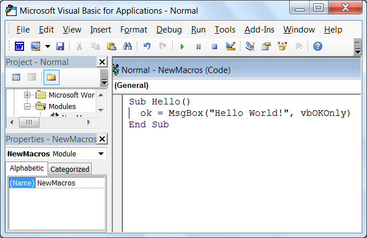
Task: Click the Redo arrow icon
Action: click(163, 46)
